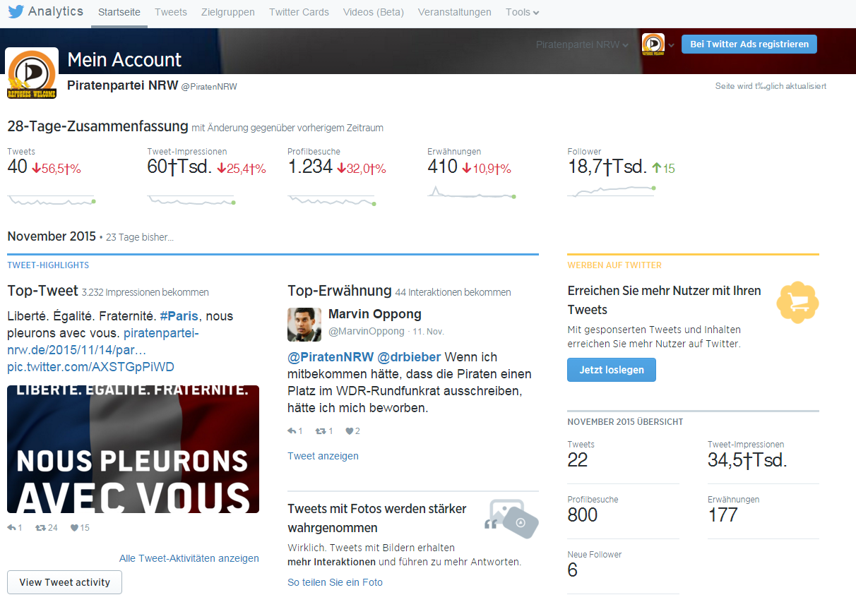Go to the Twitter Cards tab
The height and width of the screenshot is (614, 856).
tap(299, 13)
